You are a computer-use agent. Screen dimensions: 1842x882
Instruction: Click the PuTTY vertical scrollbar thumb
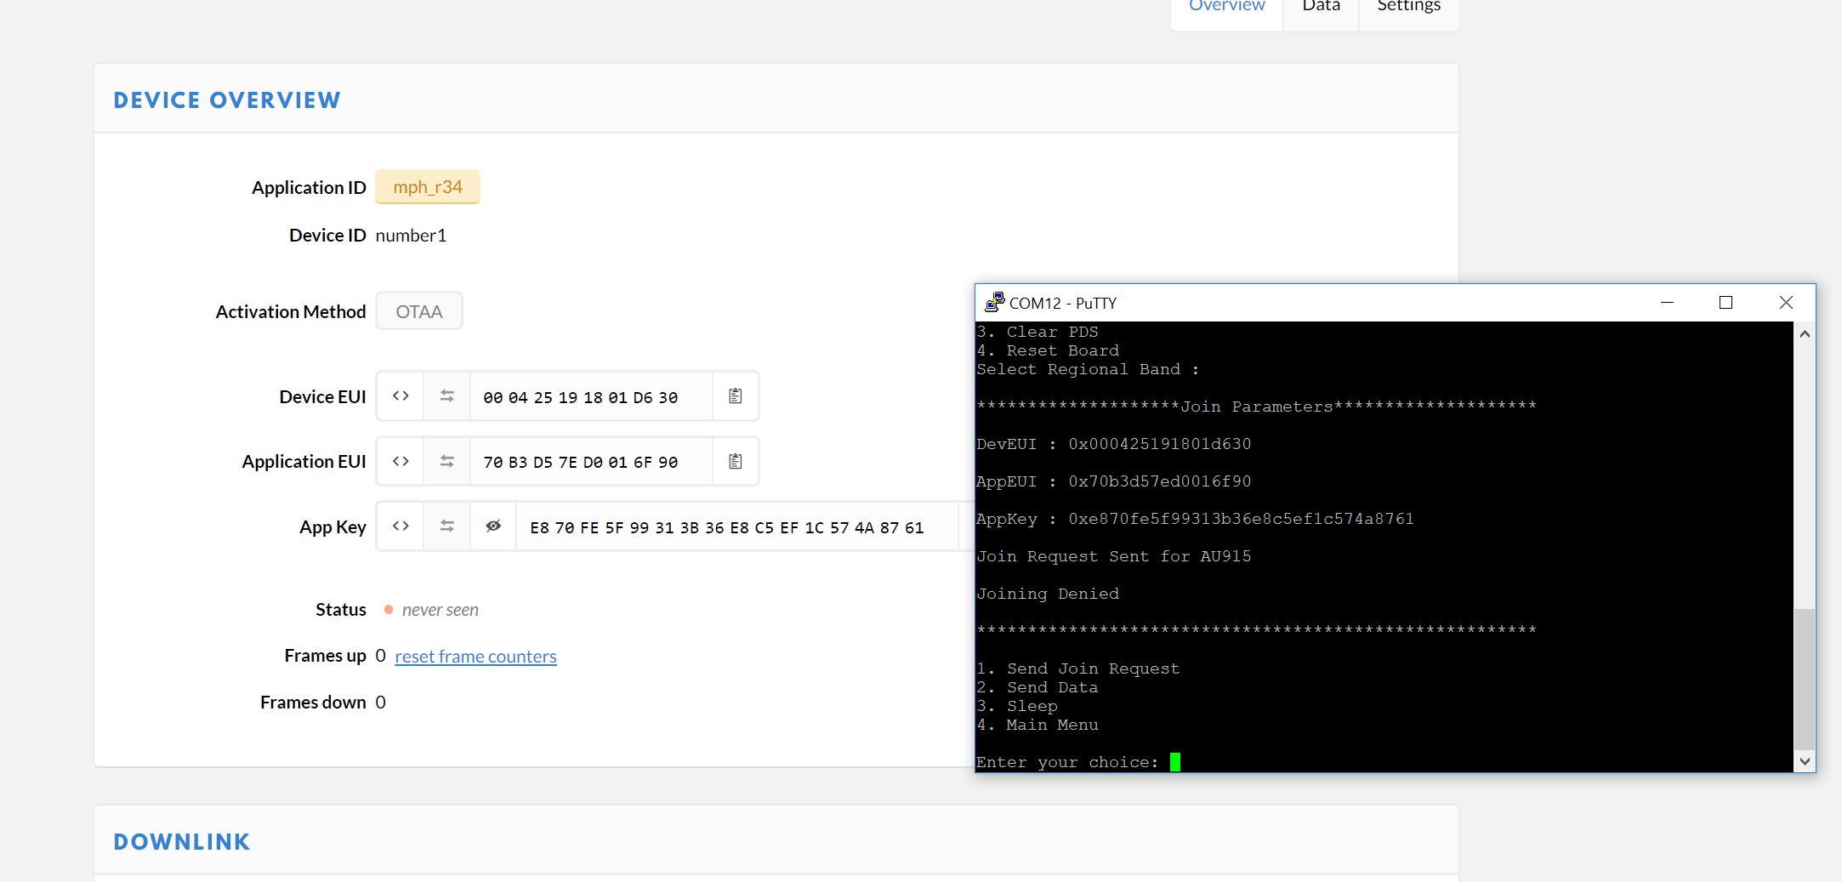(x=1805, y=679)
